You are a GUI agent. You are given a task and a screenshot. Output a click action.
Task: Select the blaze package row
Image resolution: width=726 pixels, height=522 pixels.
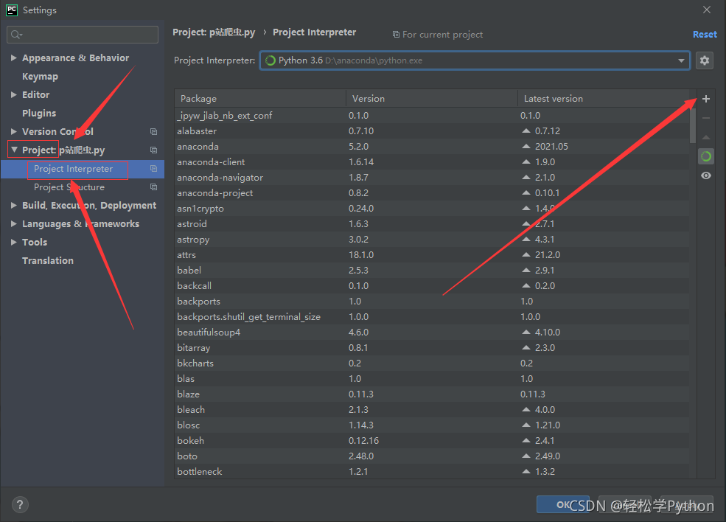click(x=431, y=394)
